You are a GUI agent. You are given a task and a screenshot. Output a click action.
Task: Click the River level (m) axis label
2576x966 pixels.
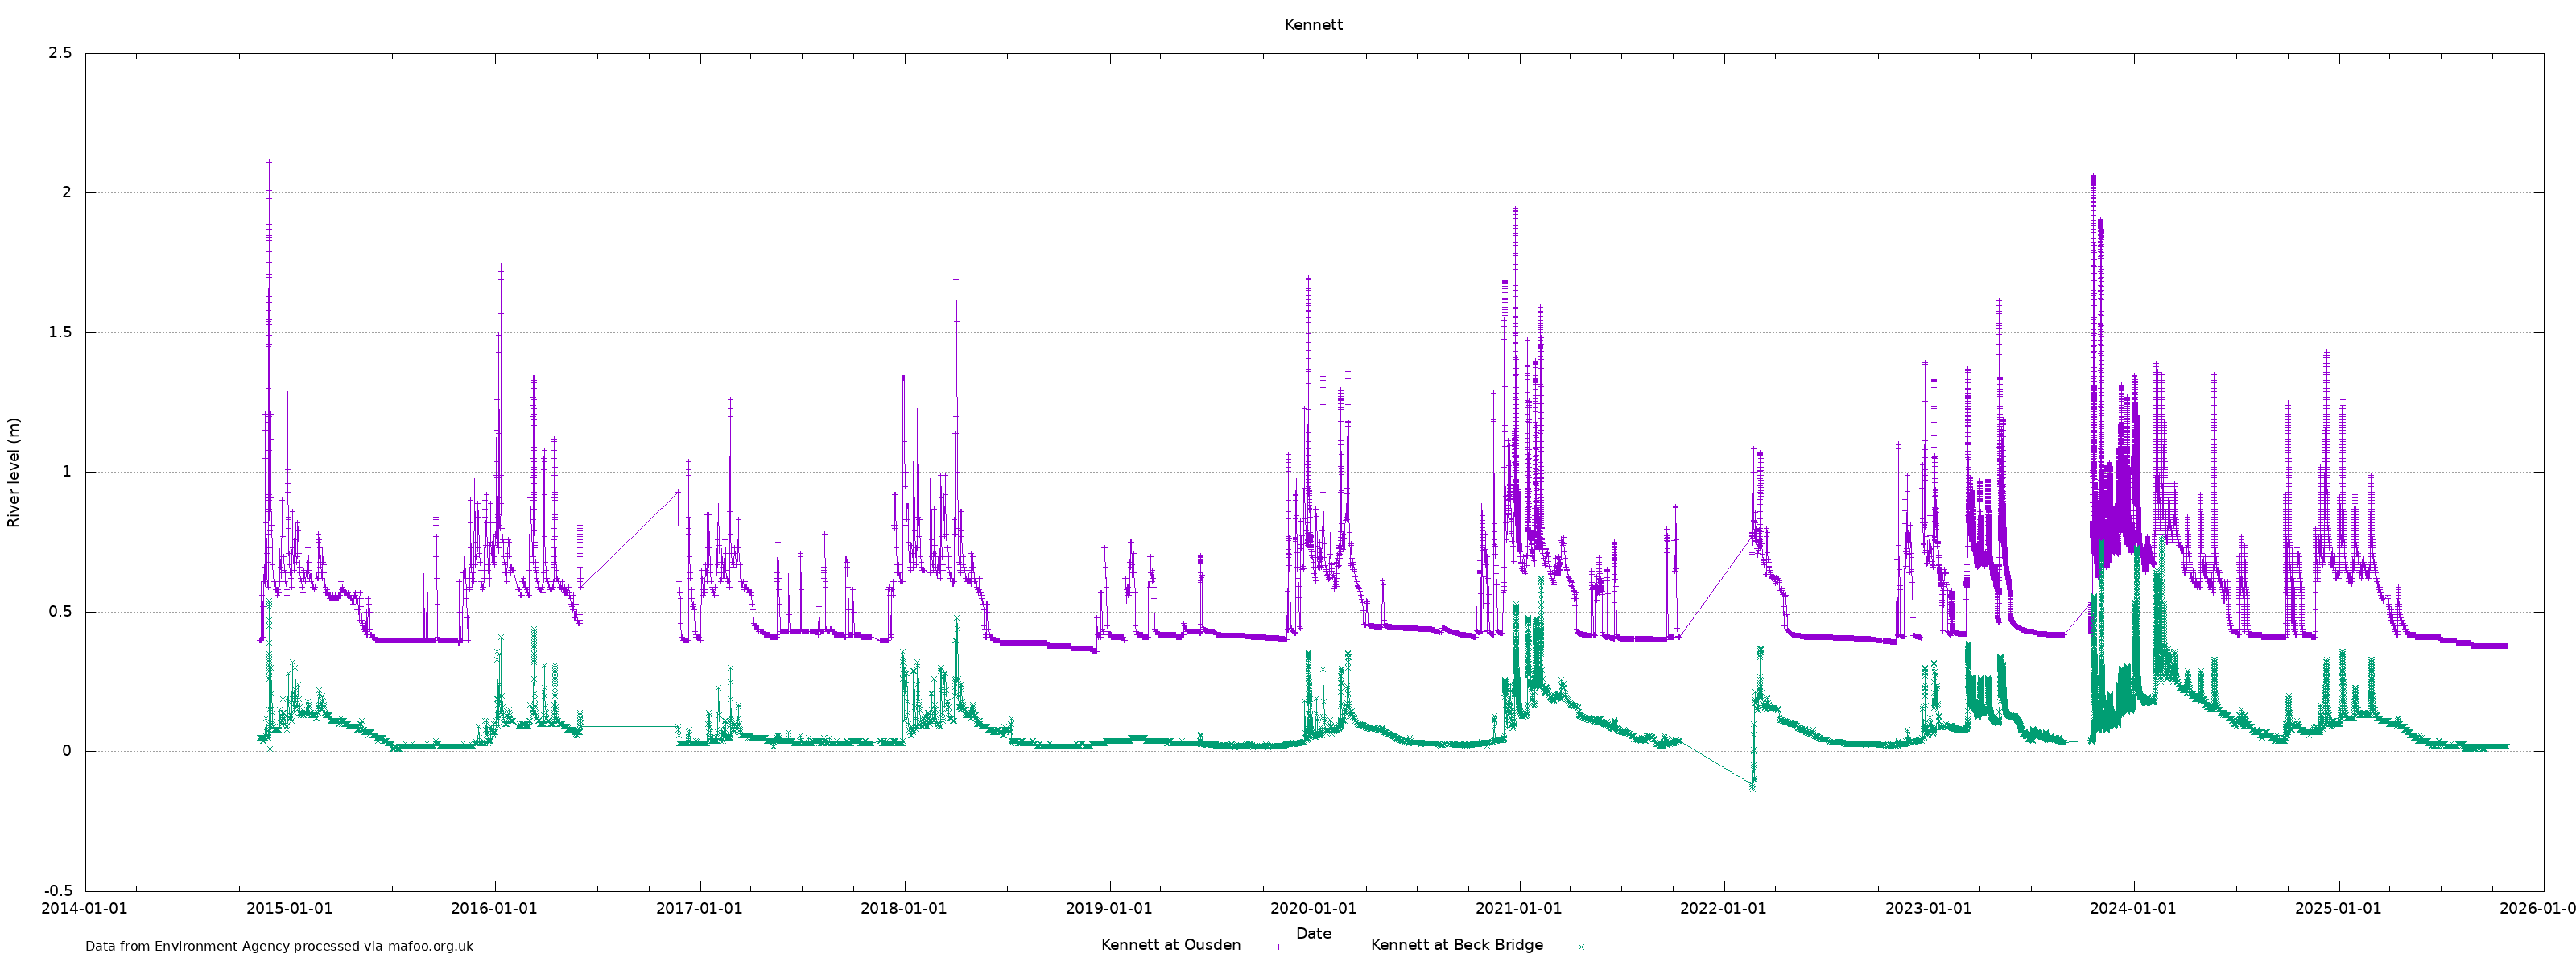point(14,473)
